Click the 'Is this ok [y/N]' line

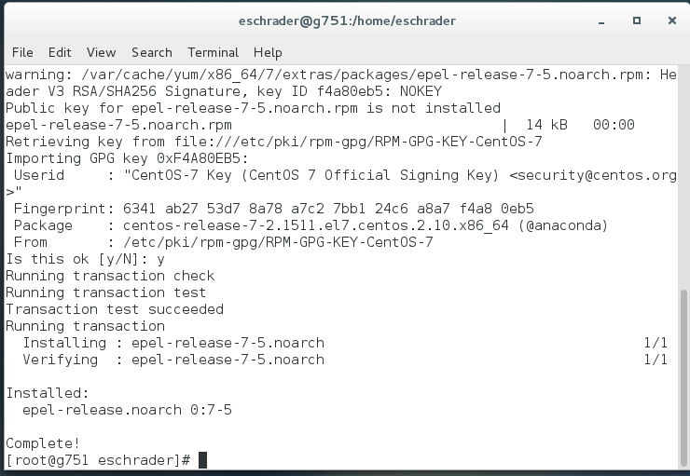[86, 259]
